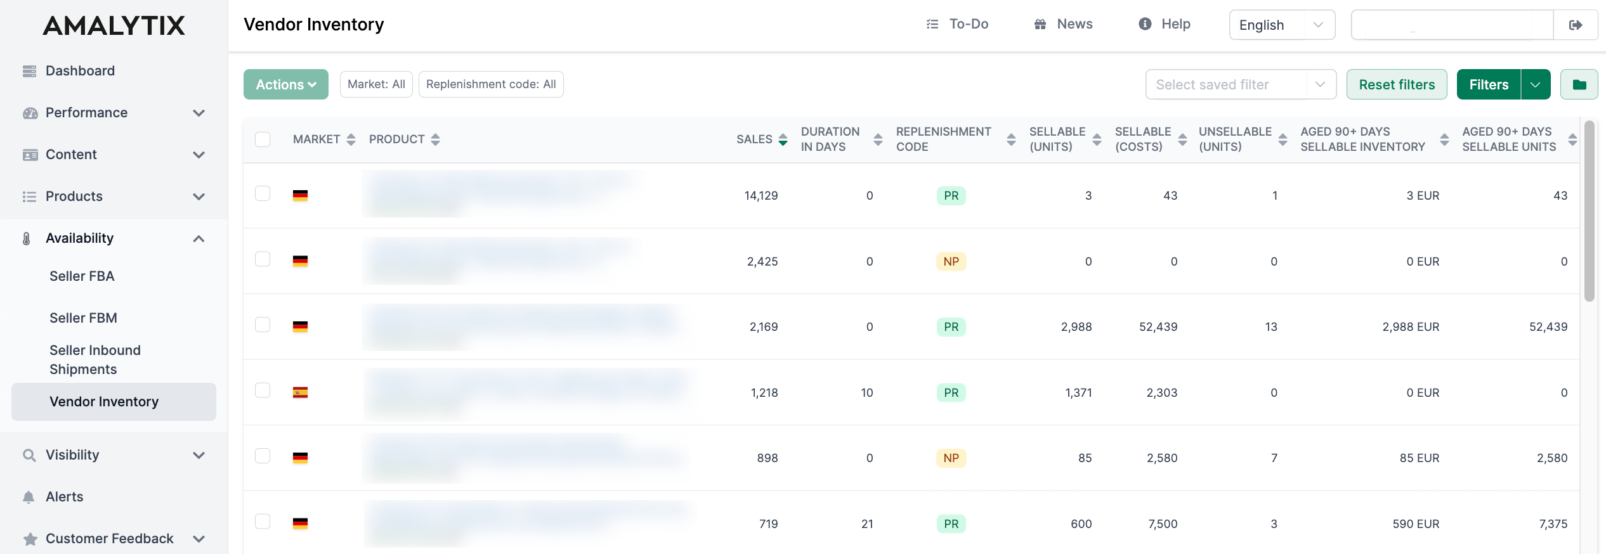1606x554 pixels.
Task: Click the Customer Feedback star icon
Action: [30, 539]
